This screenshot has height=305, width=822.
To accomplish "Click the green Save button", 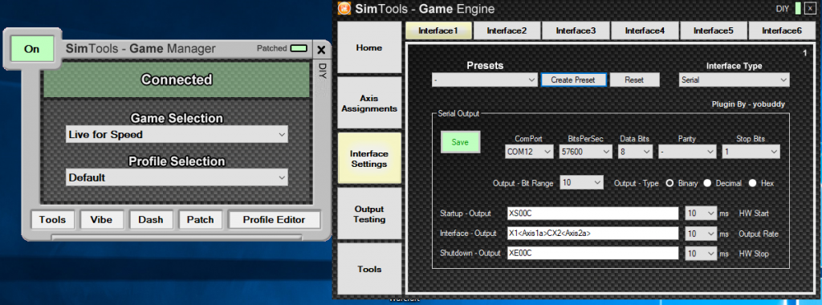I will (x=460, y=142).
